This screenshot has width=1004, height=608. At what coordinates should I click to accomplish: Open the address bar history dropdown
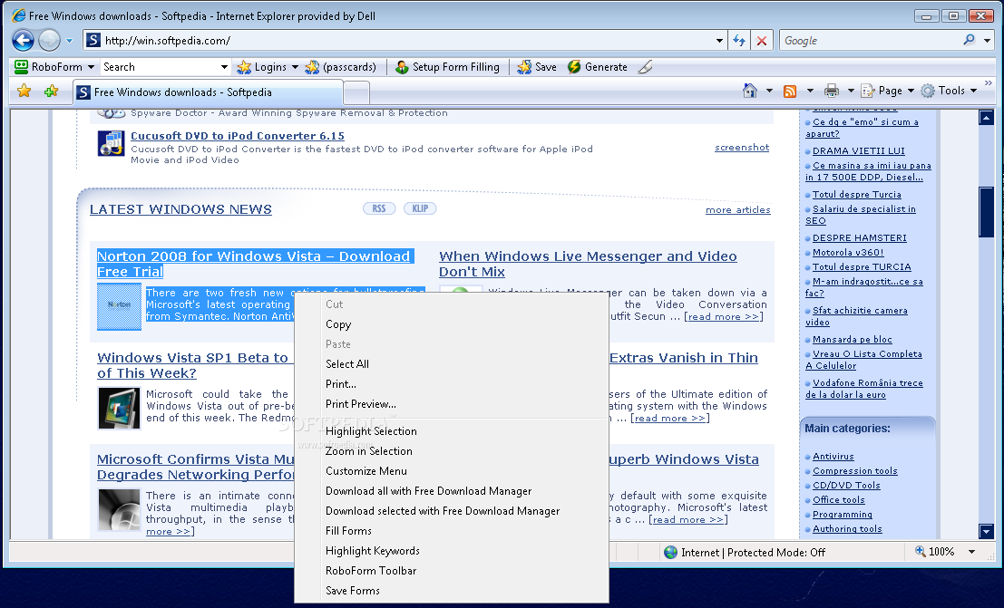[x=719, y=40]
